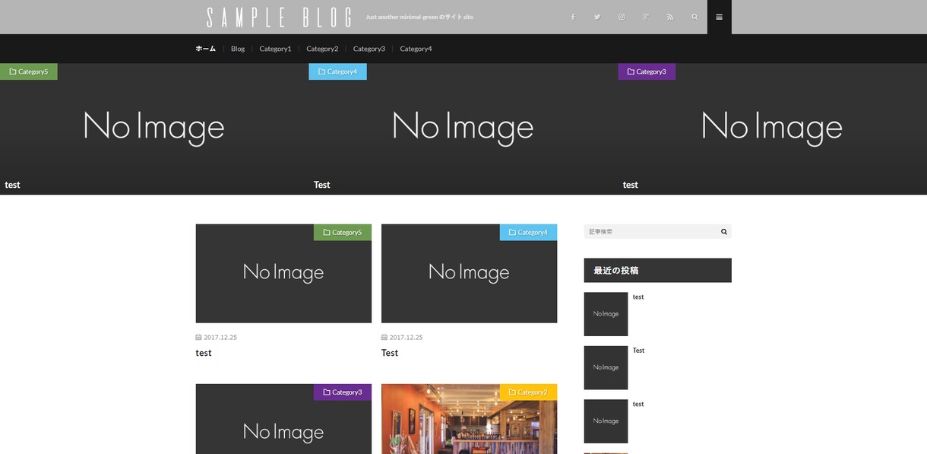Click the green Category5 tag on hero slide
The height and width of the screenshot is (454, 927).
coord(29,71)
